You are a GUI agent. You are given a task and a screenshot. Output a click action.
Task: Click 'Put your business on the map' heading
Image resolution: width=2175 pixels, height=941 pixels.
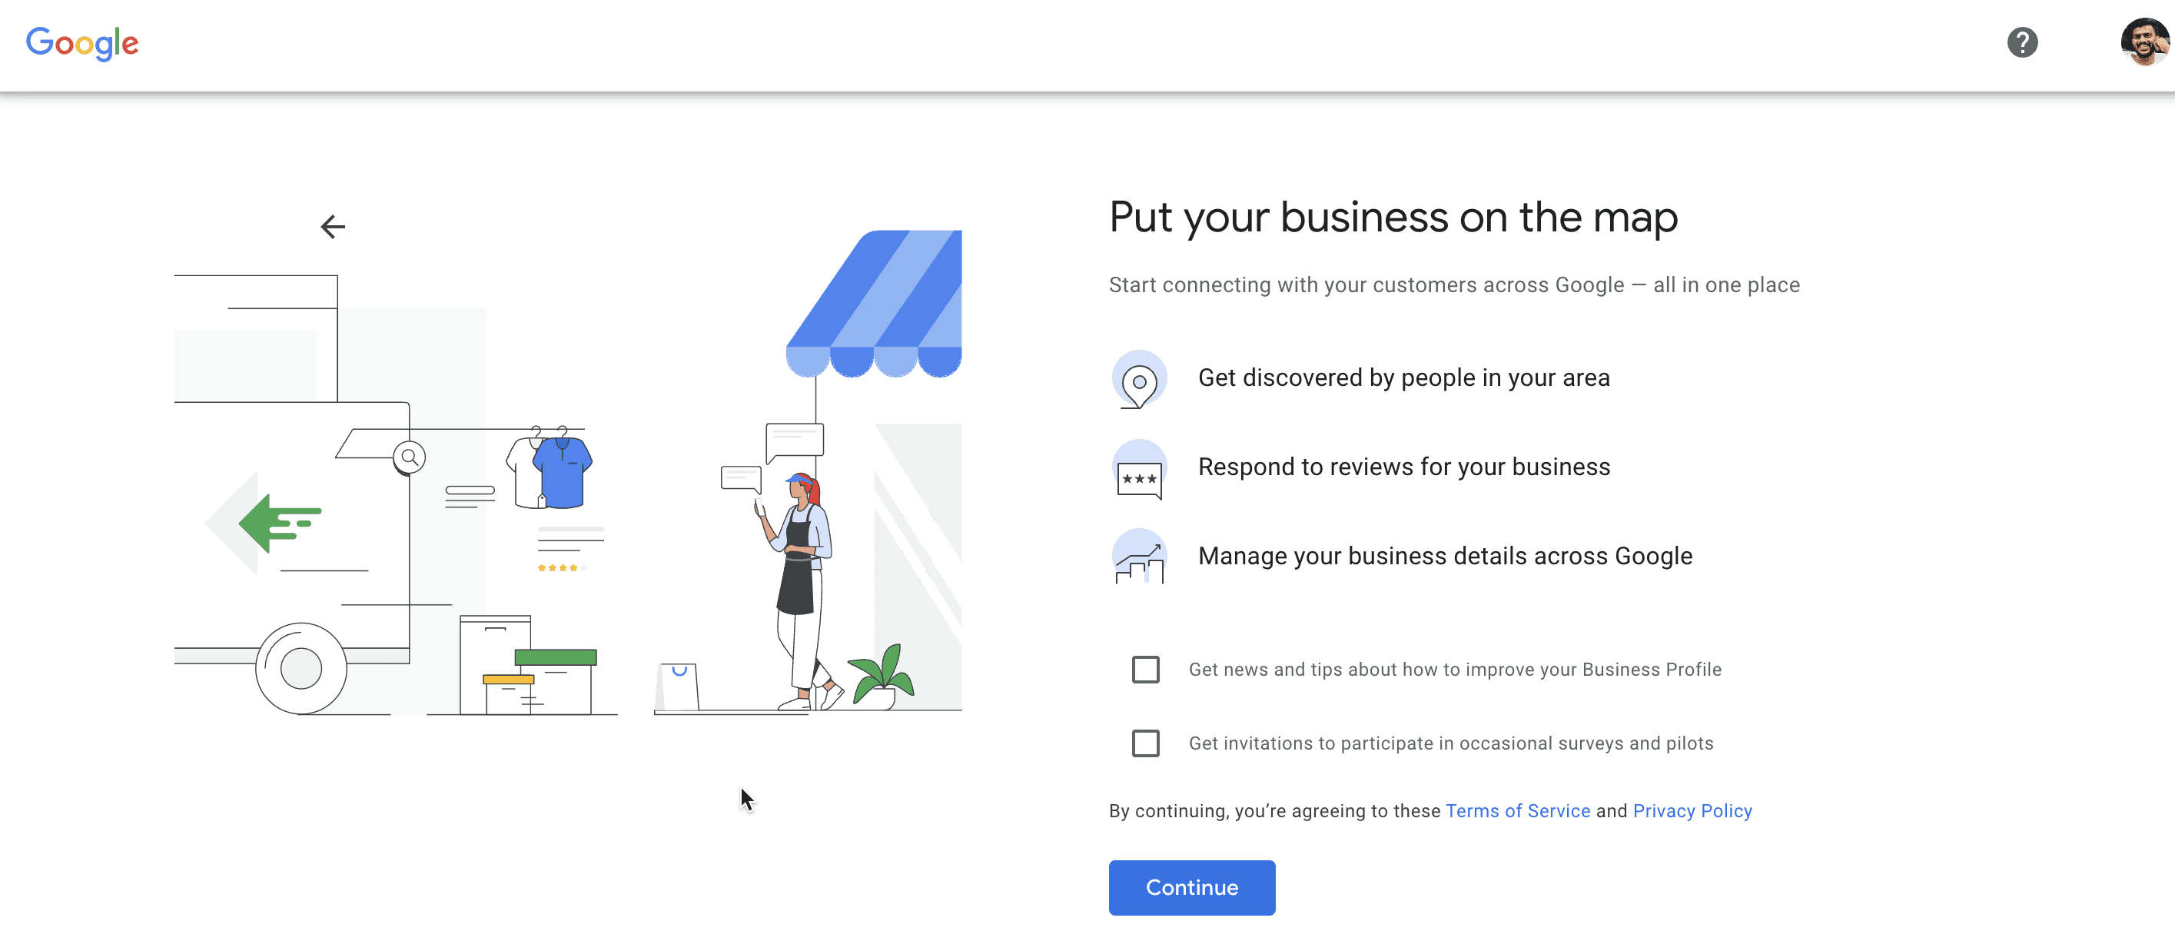pyautogui.click(x=1393, y=217)
